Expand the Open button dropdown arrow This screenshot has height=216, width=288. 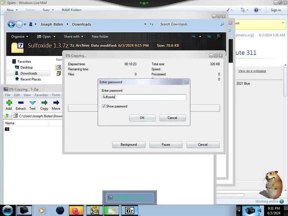pos(54,37)
